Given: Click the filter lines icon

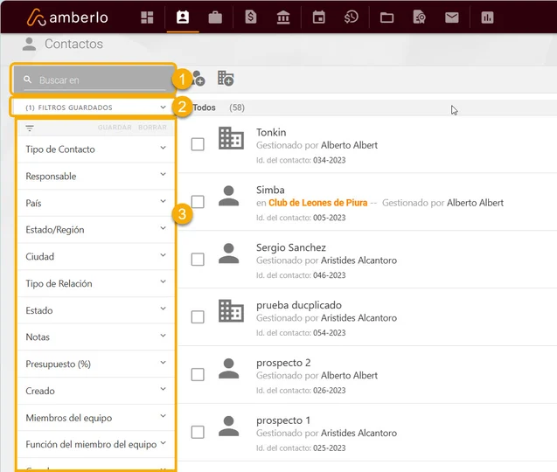Looking at the screenshot, I should coord(30,128).
